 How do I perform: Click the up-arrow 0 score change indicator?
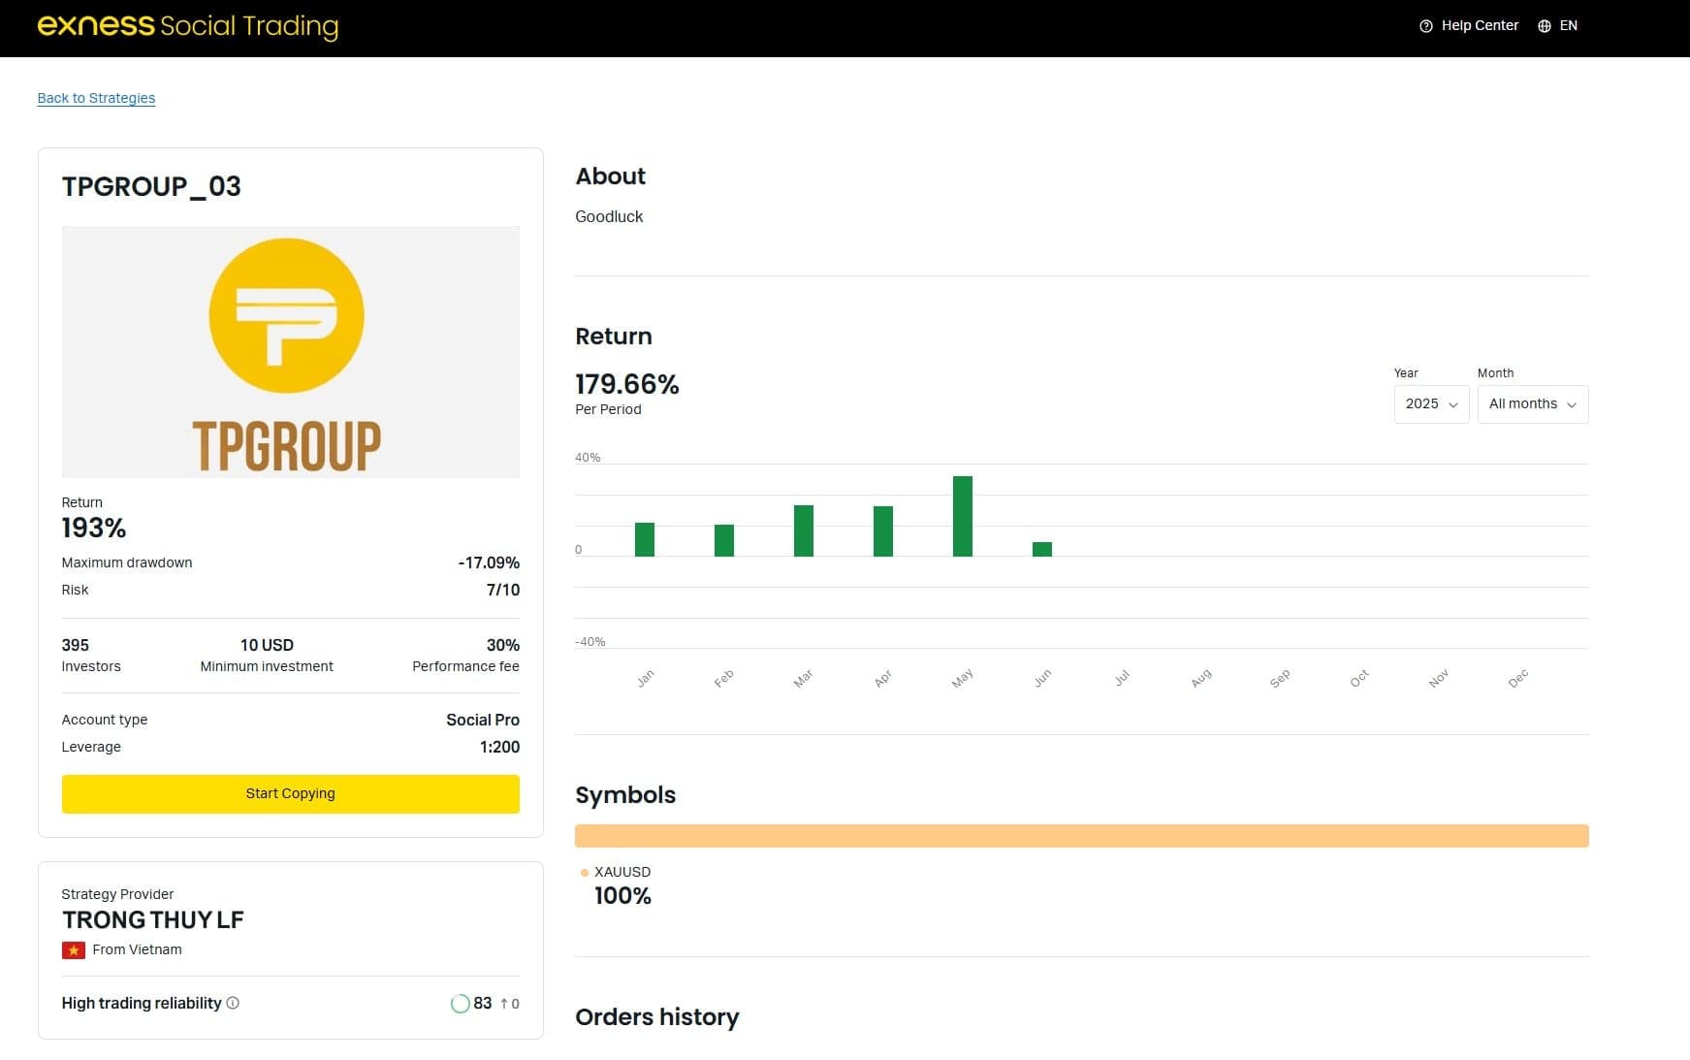click(x=510, y=1004)
